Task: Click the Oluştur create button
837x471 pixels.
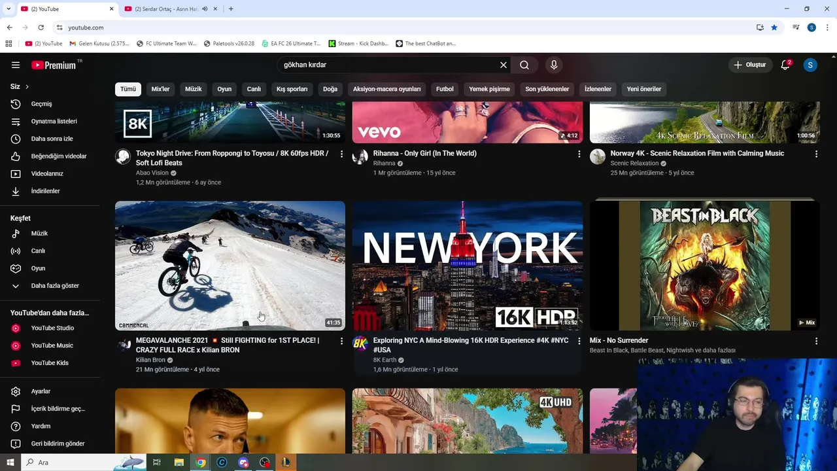Action: [749, 65]
